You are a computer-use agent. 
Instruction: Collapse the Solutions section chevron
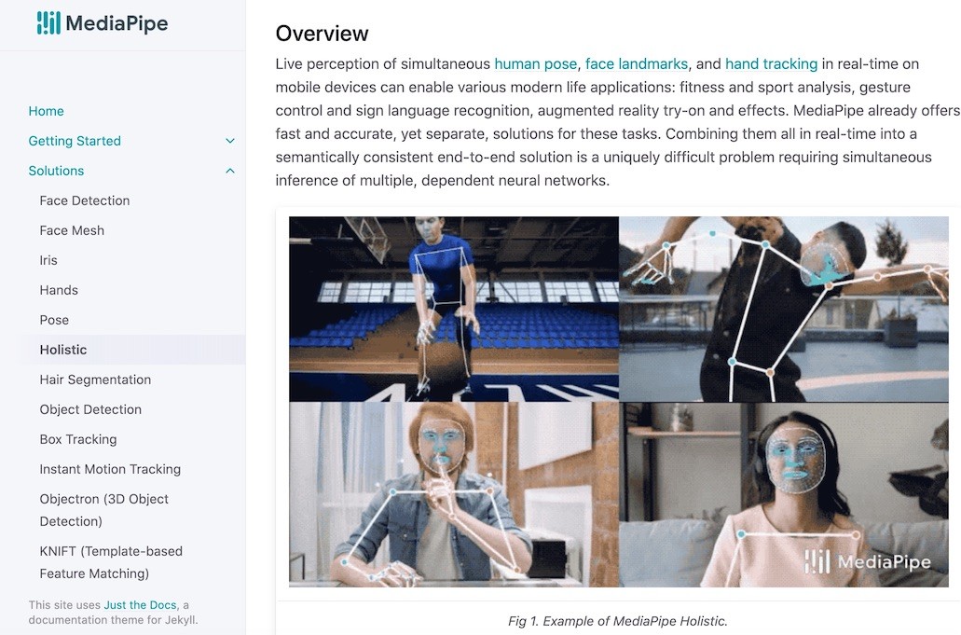tap(230, 171)
